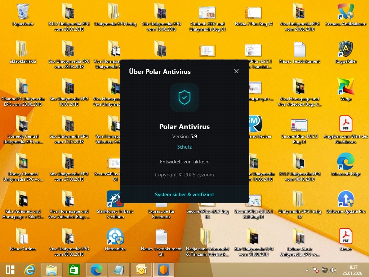Select Microsoft Edge desktop shortcut
Image resolution: width=369 pixels, height=277 pixels.
pos(346,164)
